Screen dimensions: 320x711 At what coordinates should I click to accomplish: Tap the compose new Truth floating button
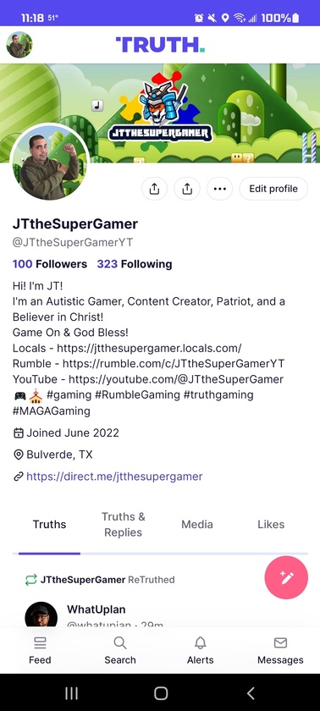286,577
